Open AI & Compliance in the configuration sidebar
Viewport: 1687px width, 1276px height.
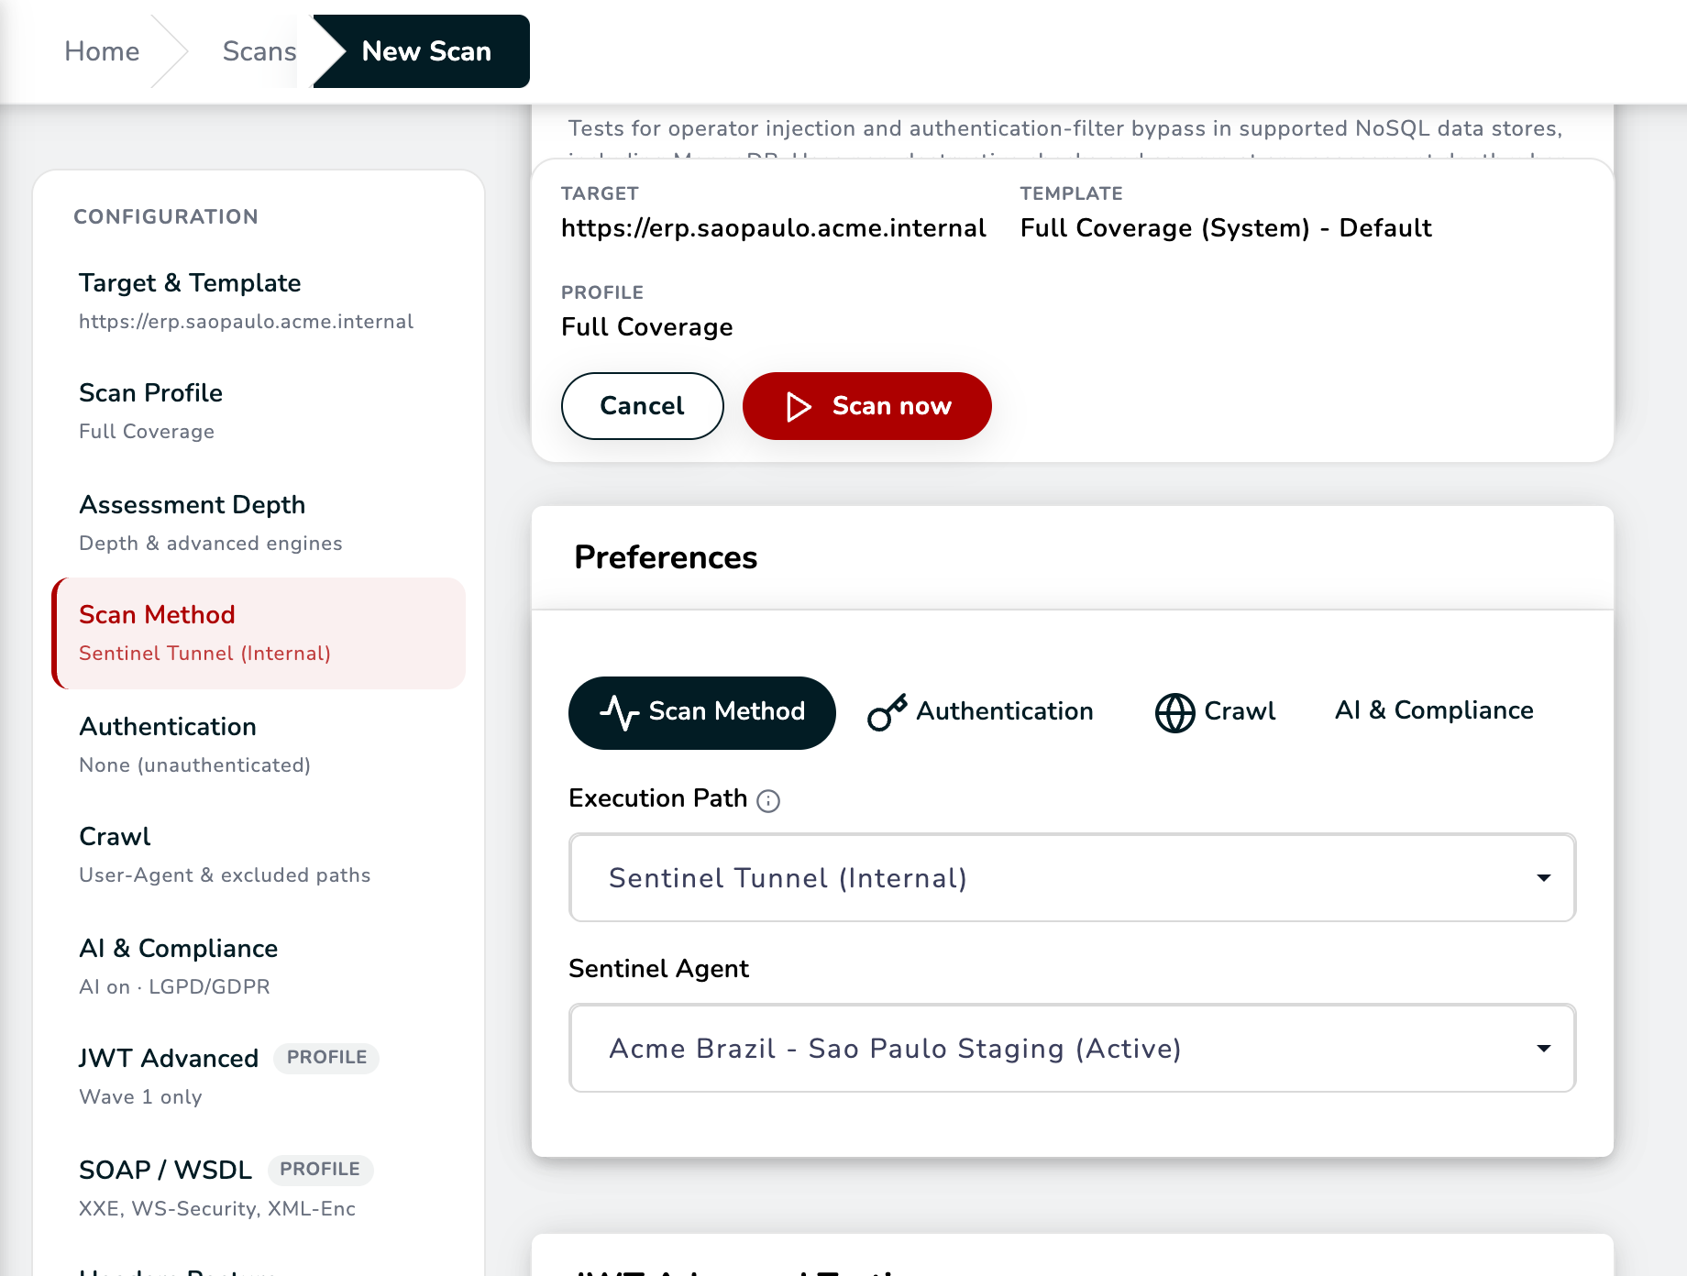[x=259, y=967]
